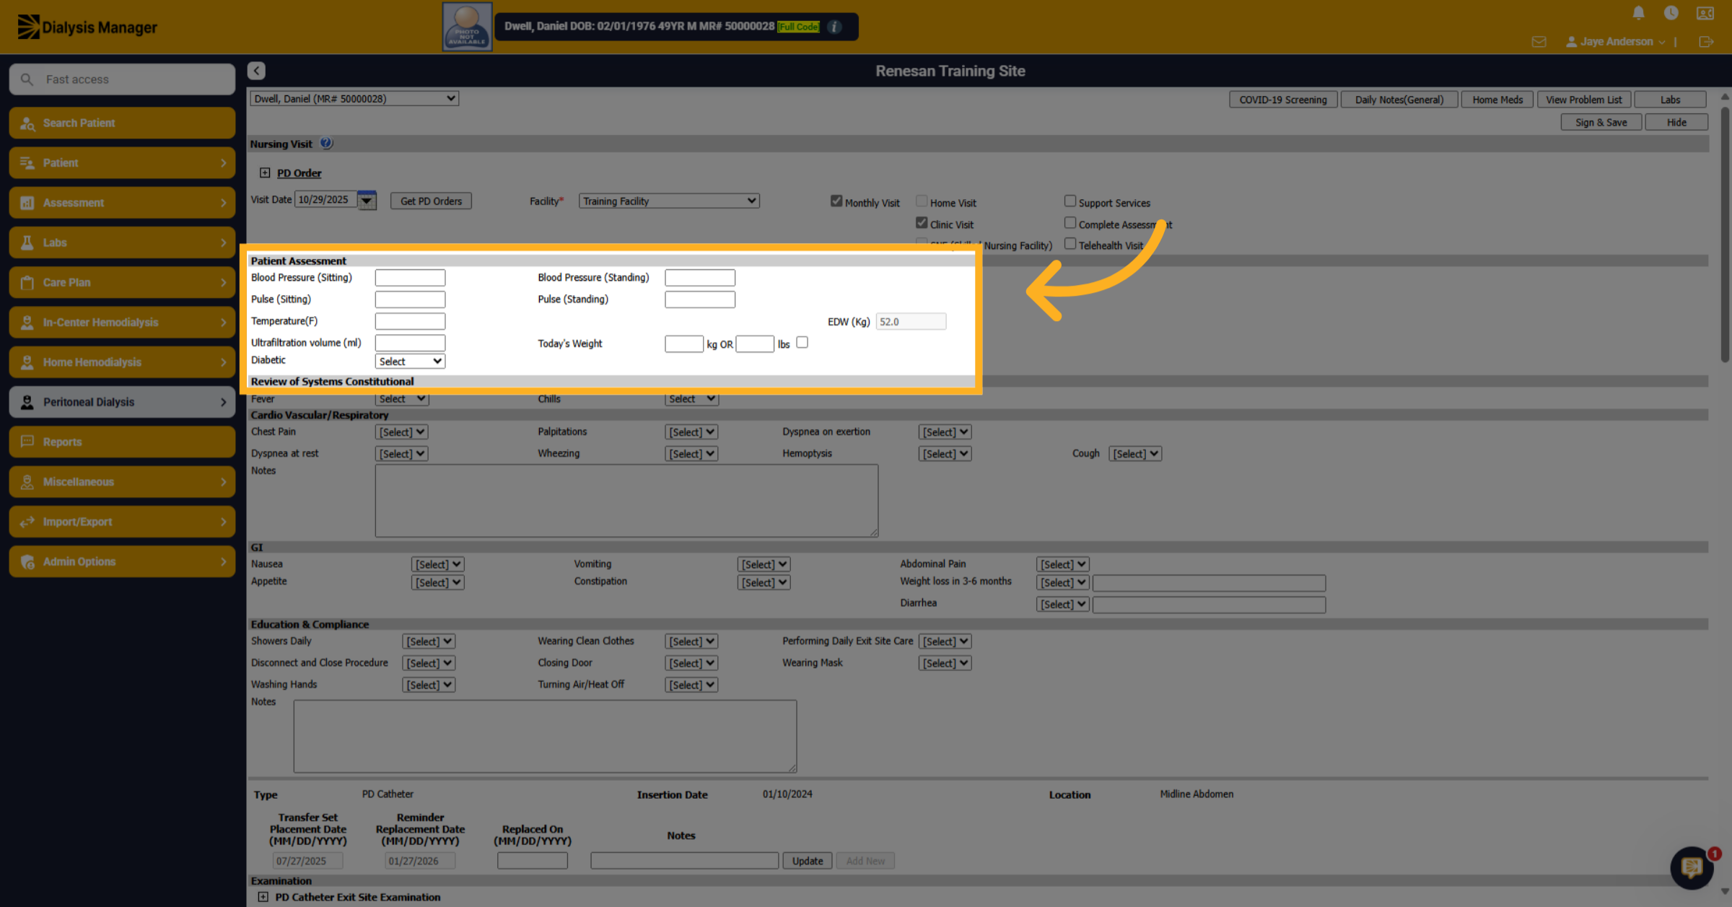
Task: Click the View Problem List button
Action: coord(1584,100)
